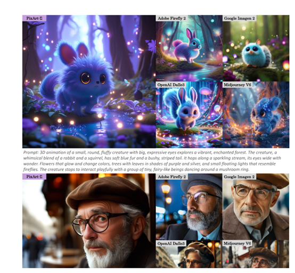
Task: Click the Google Imagen 2 creature image
Action: [256, 48]
